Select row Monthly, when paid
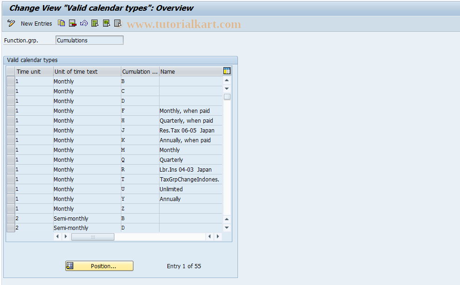Image resolution: width=460 pixels, height=285 pixels. (x=11, y=111)
